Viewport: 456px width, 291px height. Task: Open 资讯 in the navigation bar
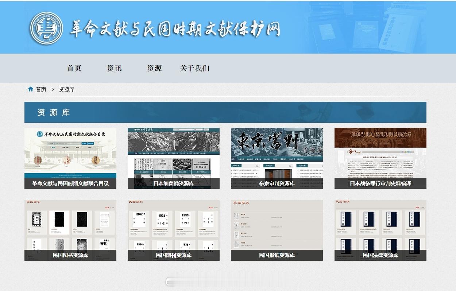click(x=114, y=68)
